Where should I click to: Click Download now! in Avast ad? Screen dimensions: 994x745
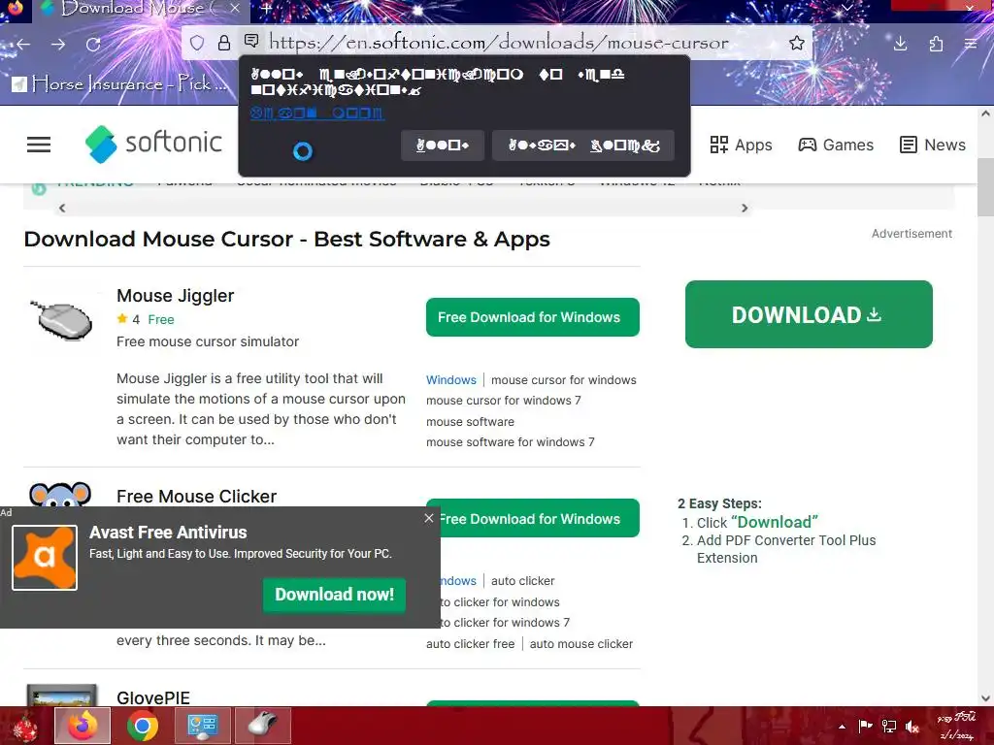(334, 595)
